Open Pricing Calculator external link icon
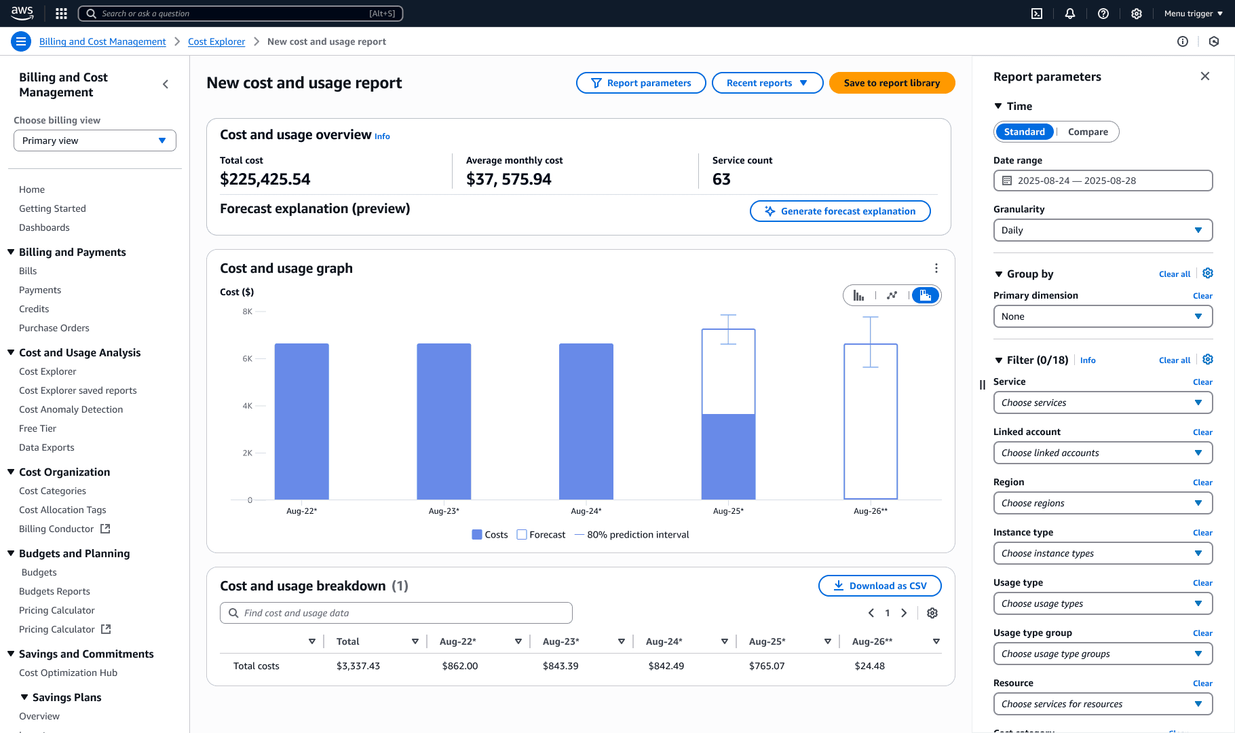 [106, 629]
